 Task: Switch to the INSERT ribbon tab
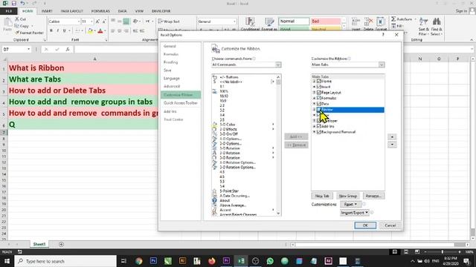tap(47, 11)
